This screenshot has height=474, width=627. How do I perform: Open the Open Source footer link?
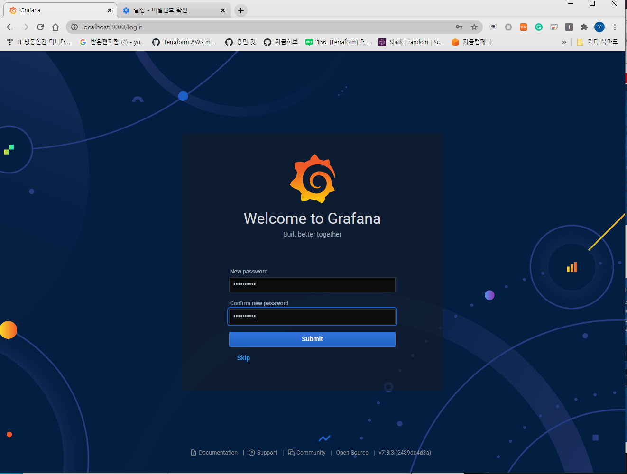pos(352,453)
